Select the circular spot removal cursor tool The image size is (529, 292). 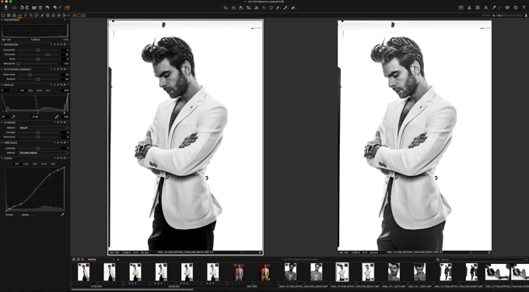(272, 8)
